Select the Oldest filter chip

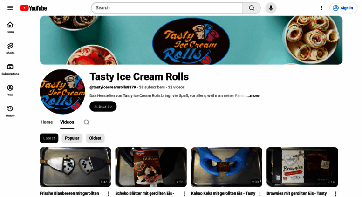tap(95, 138)
